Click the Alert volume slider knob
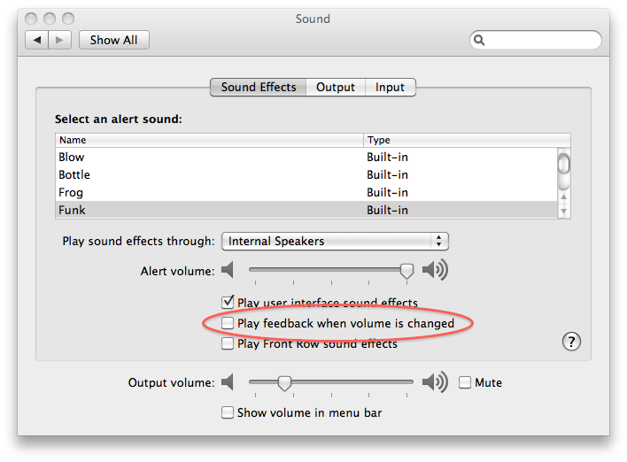Viewport: 627px width, 462px height. (406, 271)
